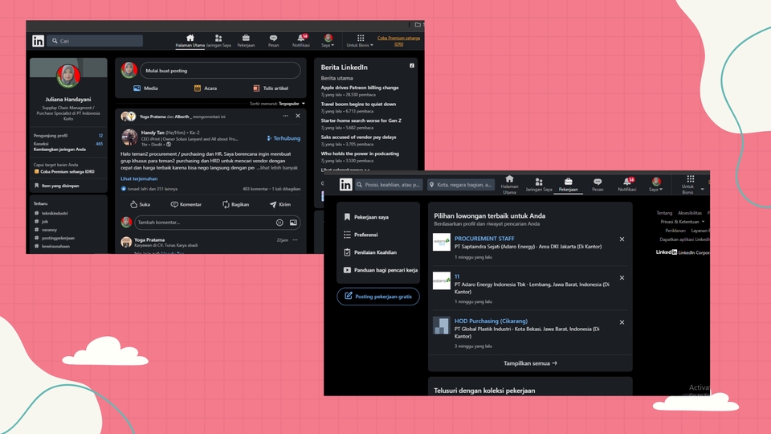This screenshot has width=771, height=434.
Task: Open options on Yoga Pratama comment
Action: click(x=295, y=240)
